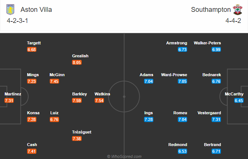The width and height of the screenshot is (248, 159).
Task: Click player name Walker-Peters
Action: (207, 43)
